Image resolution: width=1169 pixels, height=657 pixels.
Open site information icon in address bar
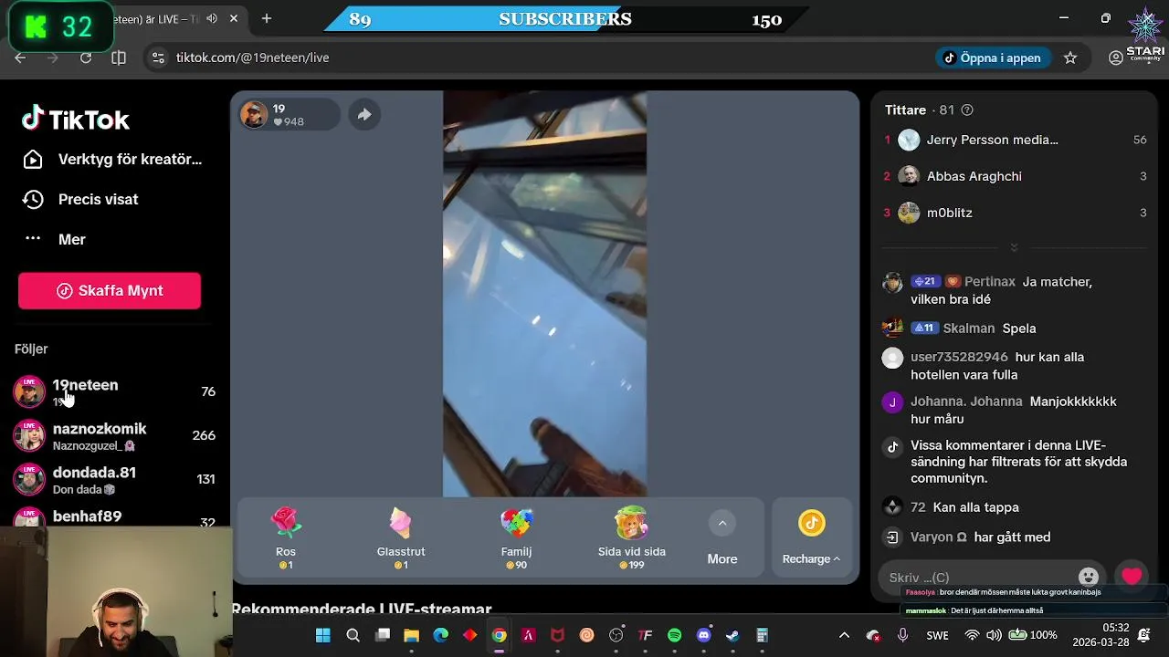click(x=158, y=57)
